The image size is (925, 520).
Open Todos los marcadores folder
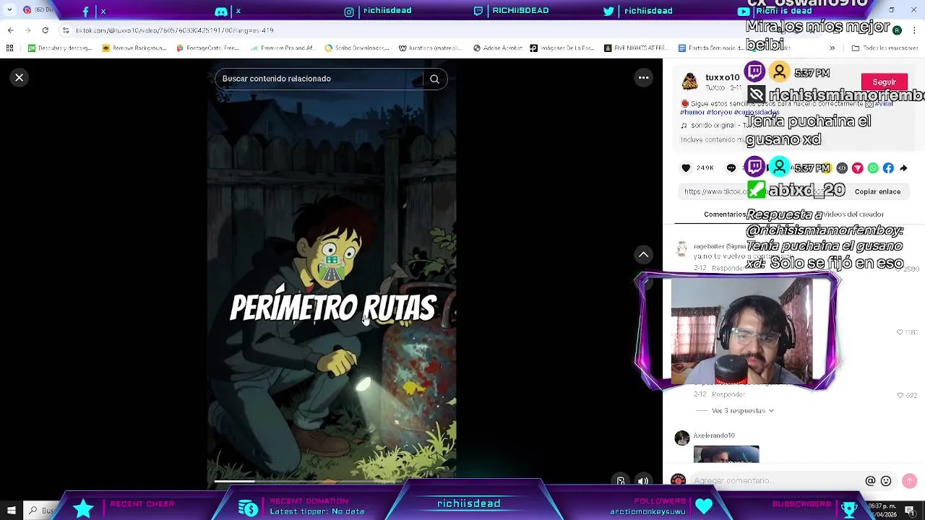point(885,48)
